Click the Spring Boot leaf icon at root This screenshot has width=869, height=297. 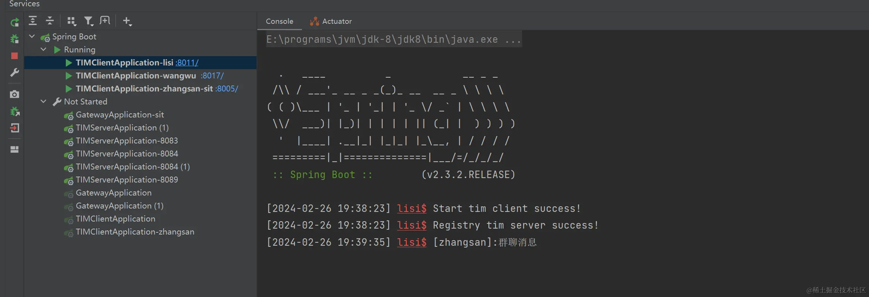click(x=45, y=37)
